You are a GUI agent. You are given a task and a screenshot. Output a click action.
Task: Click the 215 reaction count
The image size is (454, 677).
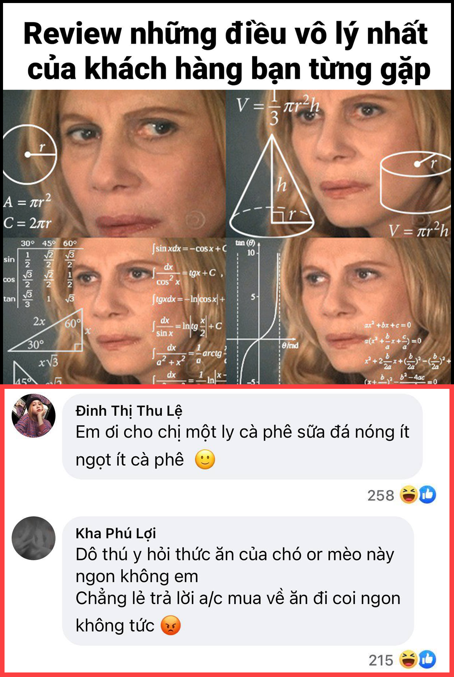381,660
